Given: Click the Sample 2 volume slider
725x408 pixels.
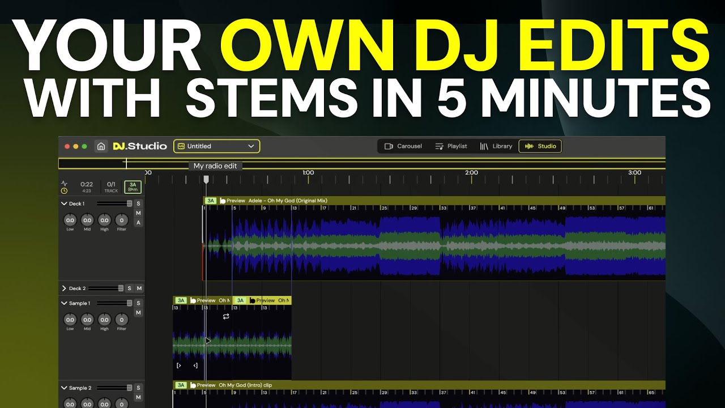Looking at the screenshot, I should [x=114, y=388].
